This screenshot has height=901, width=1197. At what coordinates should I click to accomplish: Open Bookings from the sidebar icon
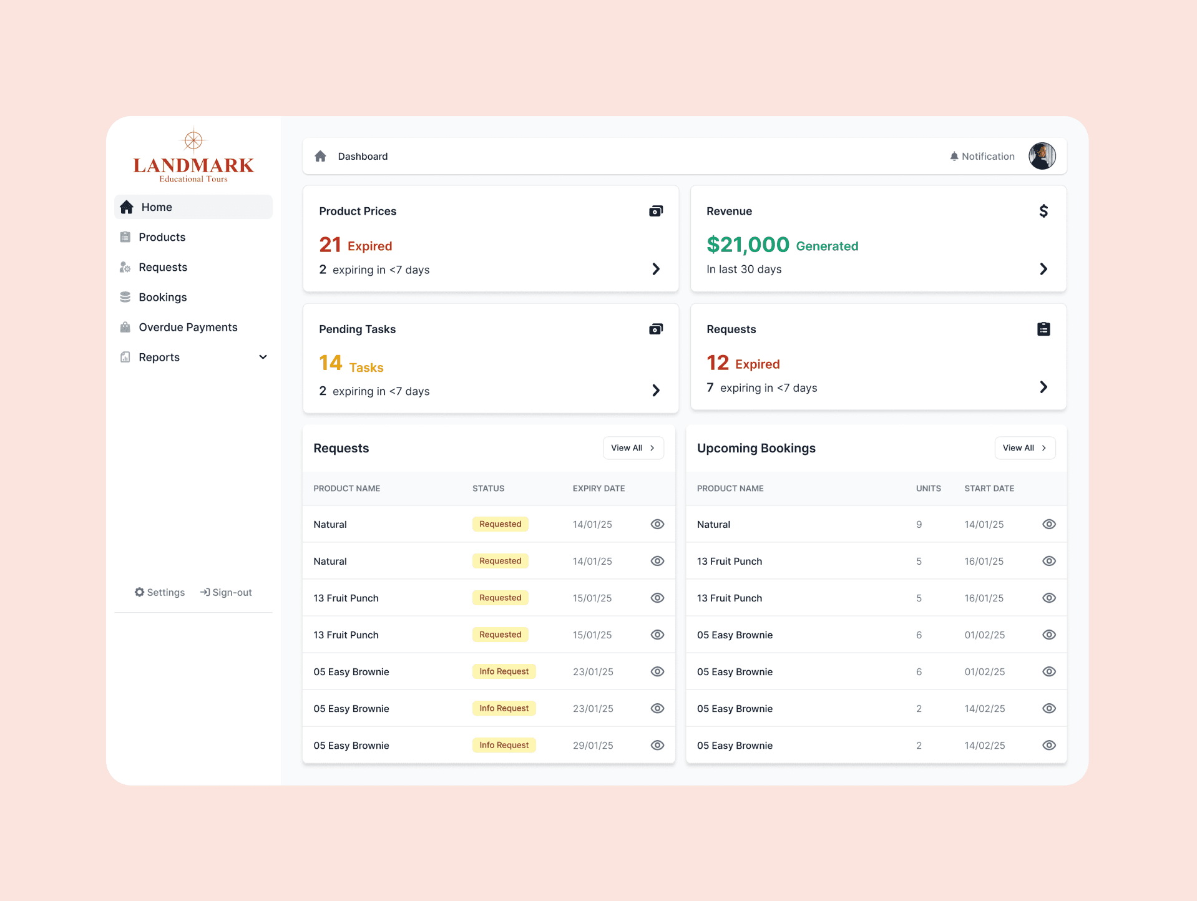[125, 297]
